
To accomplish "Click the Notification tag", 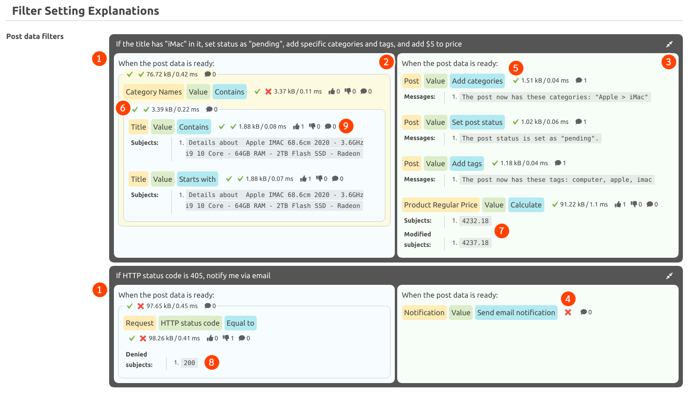I will [x=424, y=313].
